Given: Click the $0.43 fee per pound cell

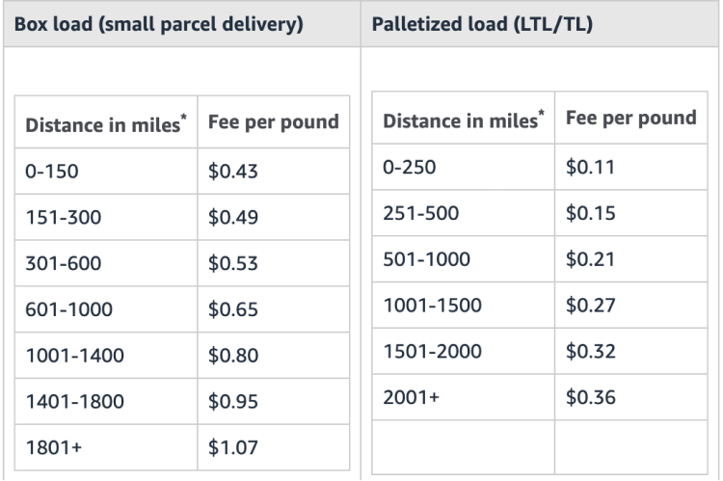Looking at the screenshot, I should pyautogui.click(x=233, y=172).
